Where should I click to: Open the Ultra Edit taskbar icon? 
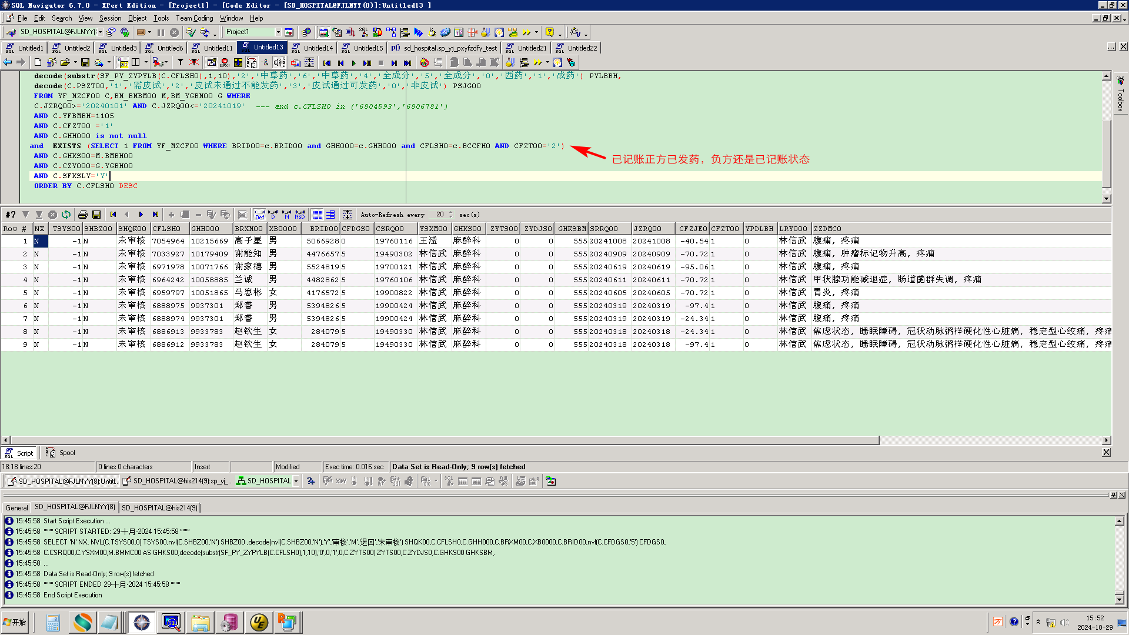259,622
